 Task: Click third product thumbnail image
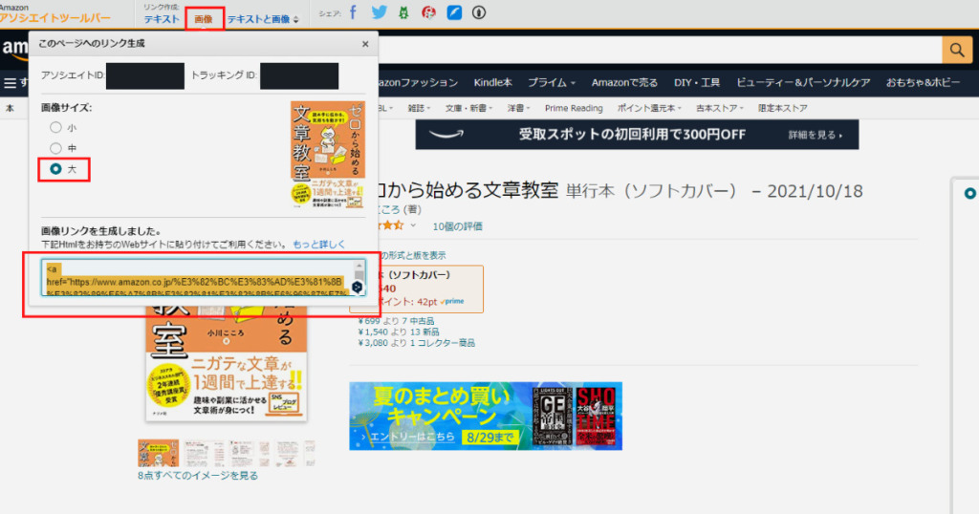[250, 453]
